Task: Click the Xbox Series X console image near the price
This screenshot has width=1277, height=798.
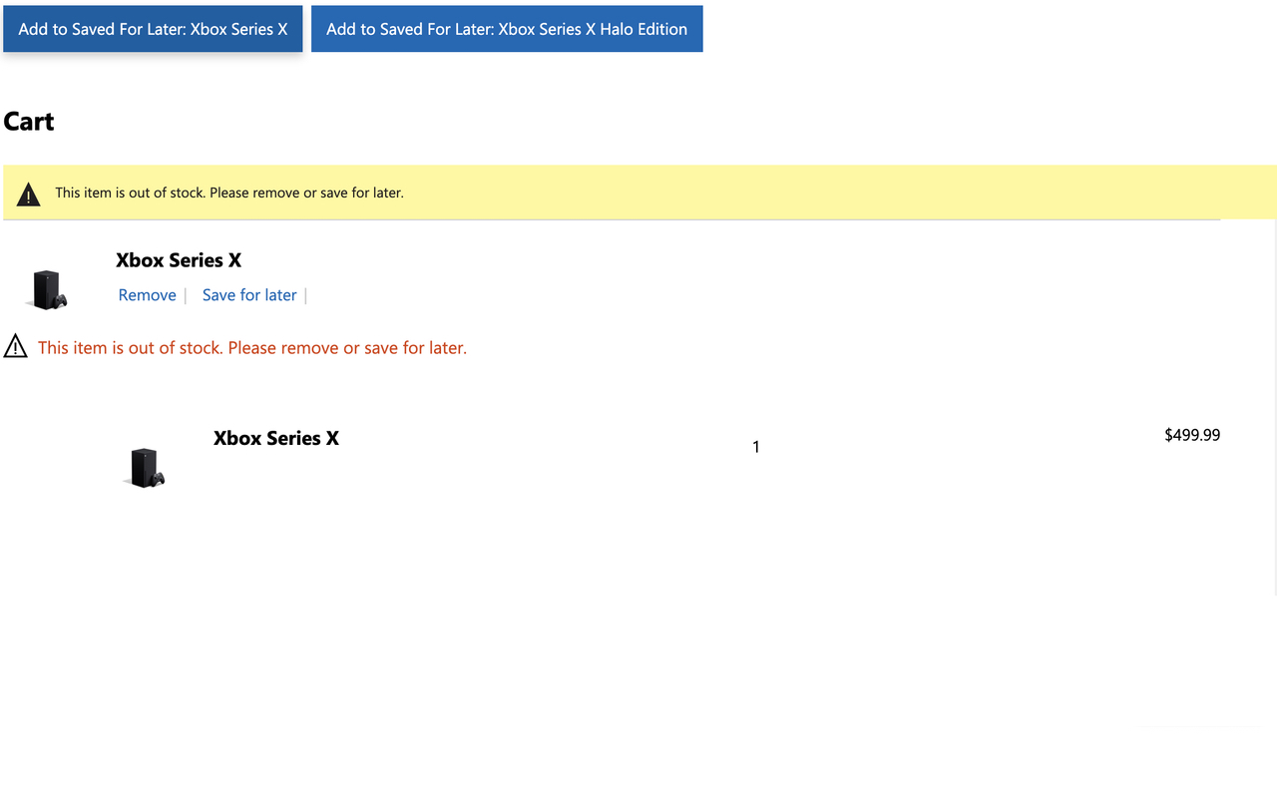Action: point(145,466)
